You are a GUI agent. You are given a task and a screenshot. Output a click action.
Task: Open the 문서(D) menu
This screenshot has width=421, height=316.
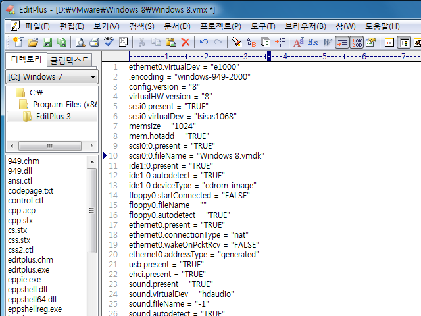(177, 26)
